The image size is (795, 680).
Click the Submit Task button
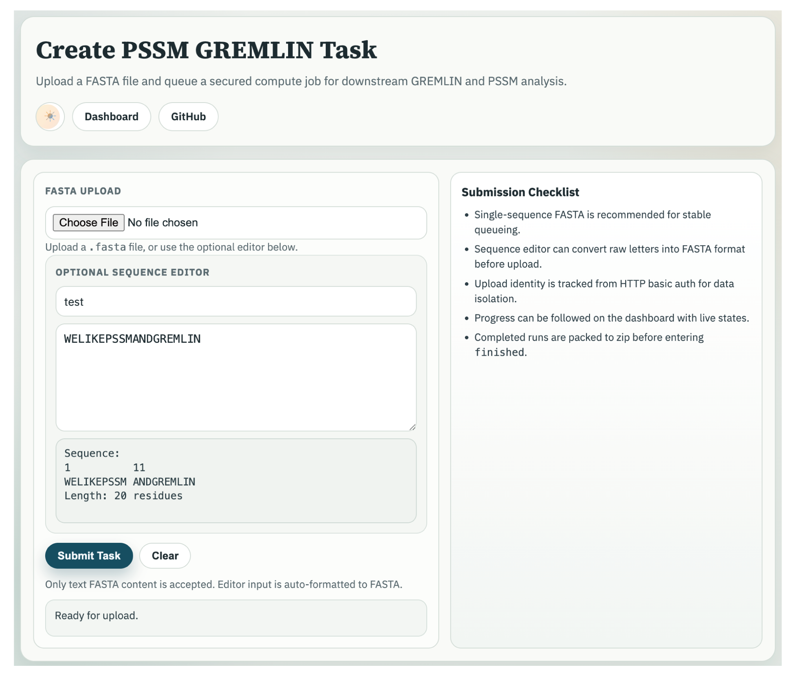tap(89, 555)
